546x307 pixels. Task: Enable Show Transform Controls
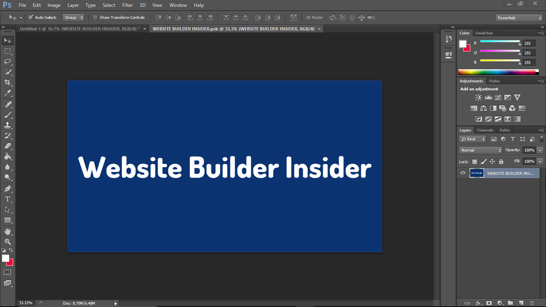[x=95, y=17]
